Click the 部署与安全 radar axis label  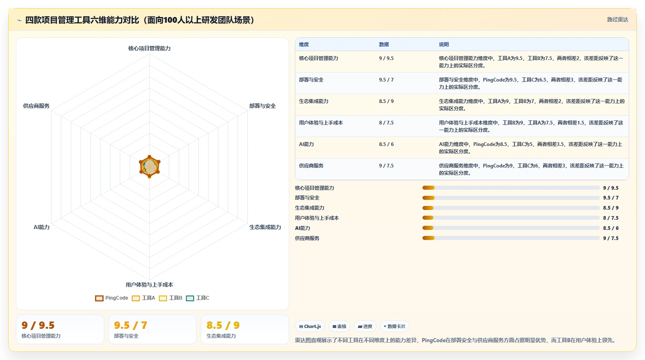click(x=262, y=106)
